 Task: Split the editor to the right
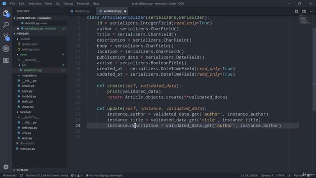pyautogui.click(x=304, y=11)
